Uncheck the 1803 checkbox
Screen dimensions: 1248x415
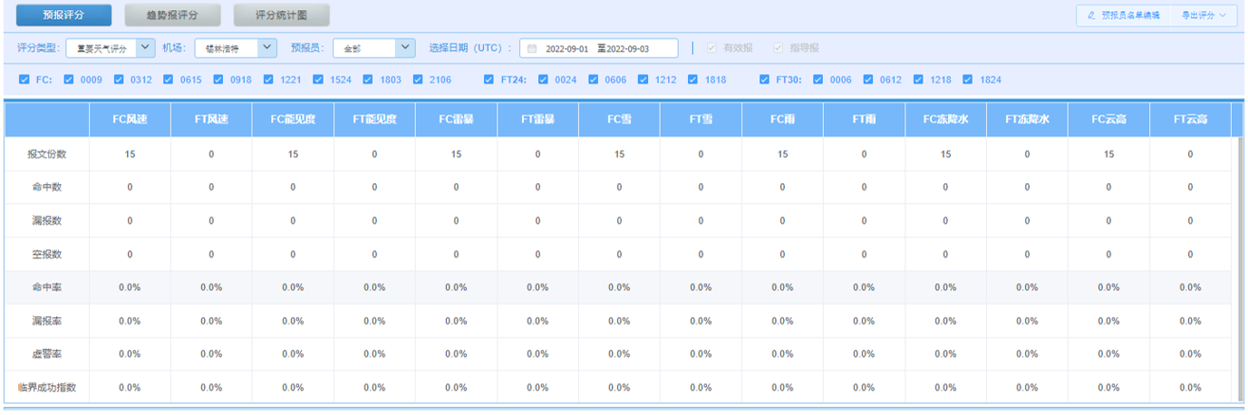(x=368, y=80)
